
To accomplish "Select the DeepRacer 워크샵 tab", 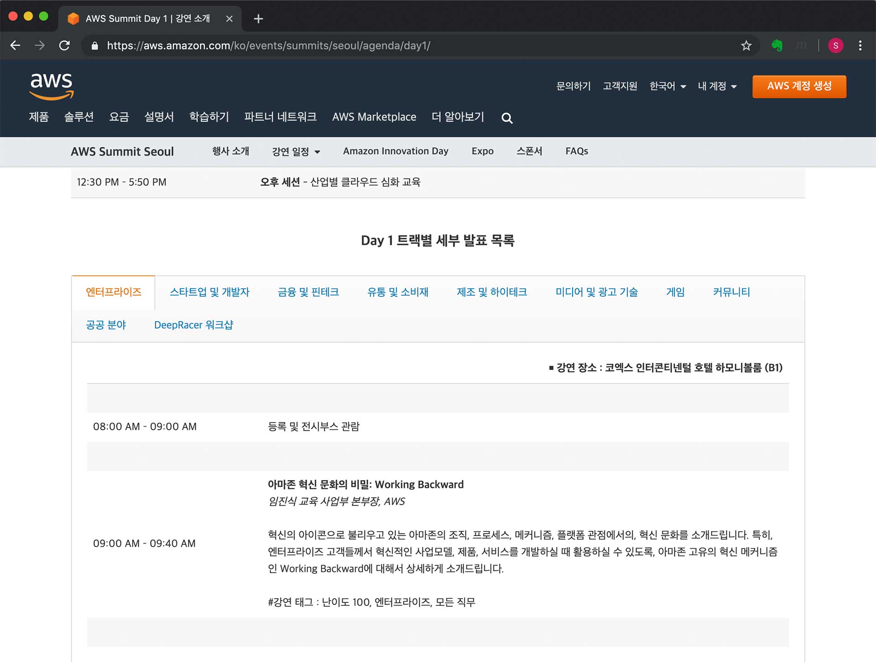I will (x=193, y=325).
